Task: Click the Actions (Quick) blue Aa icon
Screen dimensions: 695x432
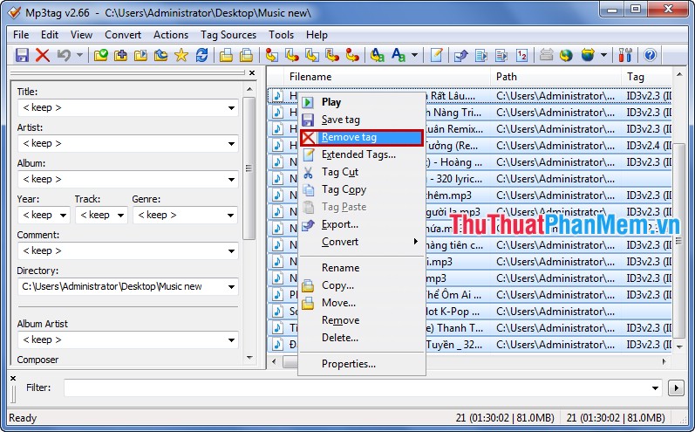Action: coord(398,55)
